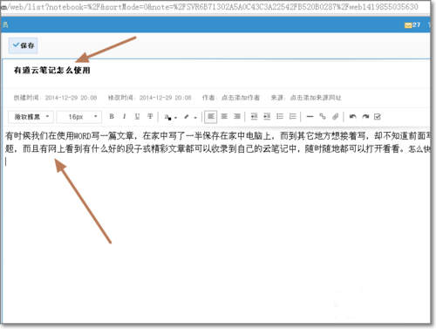Expand the highlight color picker arrow
This screenshot has width=436, height=329.
tap(195, 118)
